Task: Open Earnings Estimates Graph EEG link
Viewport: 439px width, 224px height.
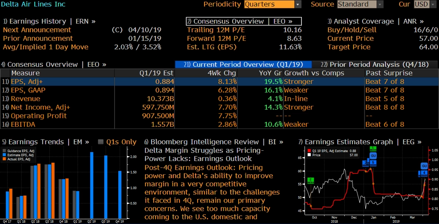Action: click(x=360, y=142)
